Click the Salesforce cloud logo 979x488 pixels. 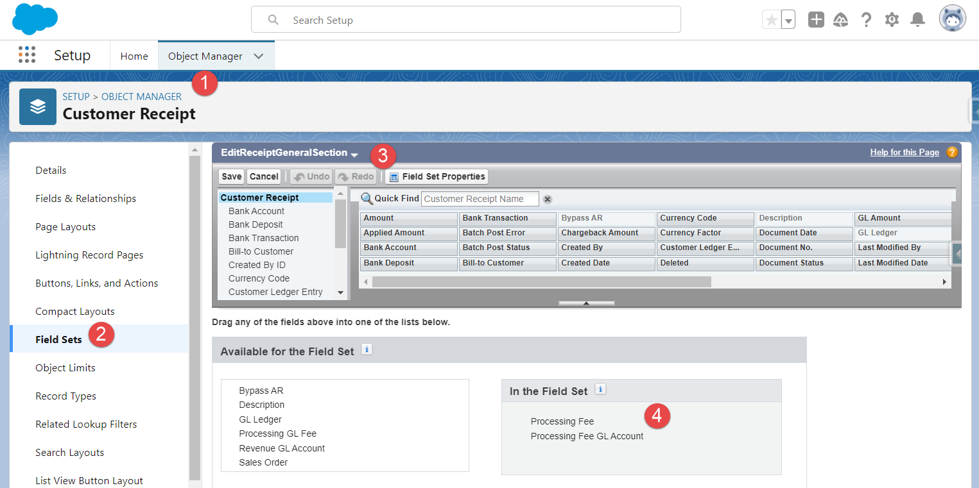35,19
